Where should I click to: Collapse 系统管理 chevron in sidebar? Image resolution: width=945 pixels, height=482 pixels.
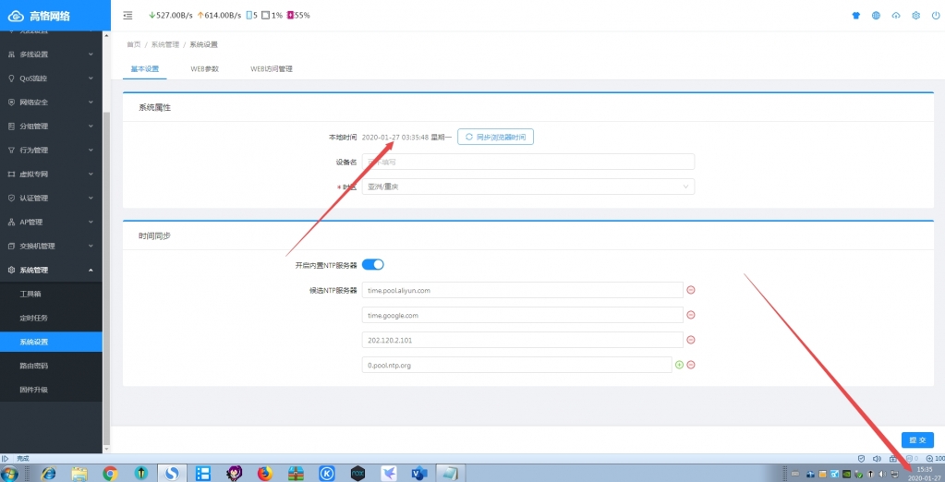[91, 271]
